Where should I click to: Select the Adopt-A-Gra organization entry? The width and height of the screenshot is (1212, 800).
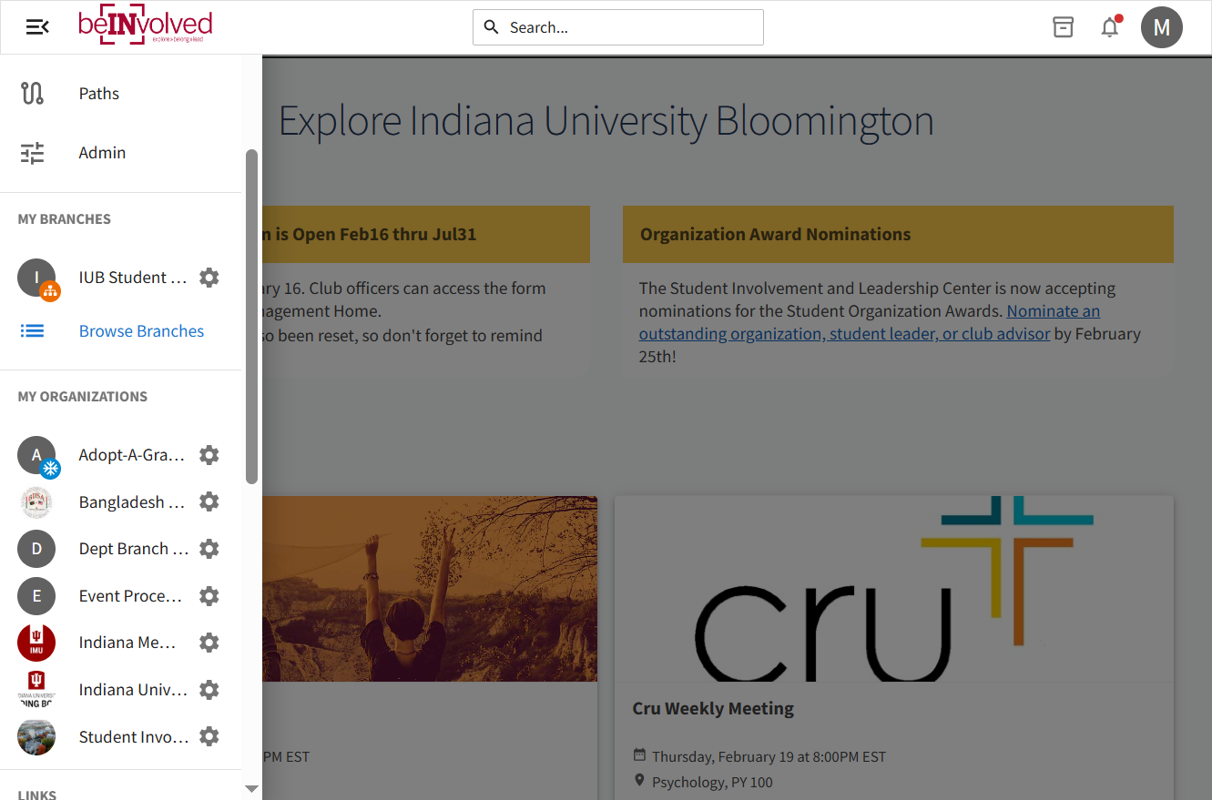point(132,455)
